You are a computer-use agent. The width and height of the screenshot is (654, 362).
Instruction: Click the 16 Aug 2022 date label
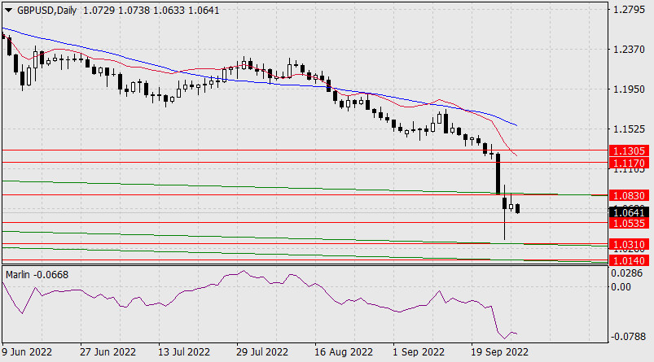click(343, 352)
